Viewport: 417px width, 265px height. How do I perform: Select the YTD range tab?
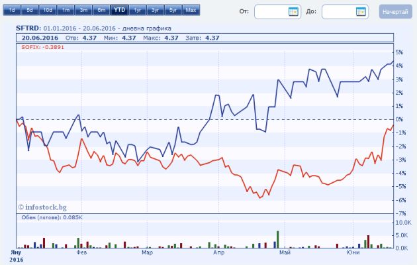[119, 10]
